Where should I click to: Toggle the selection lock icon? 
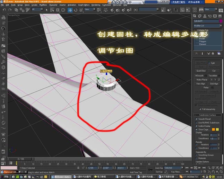78,168
